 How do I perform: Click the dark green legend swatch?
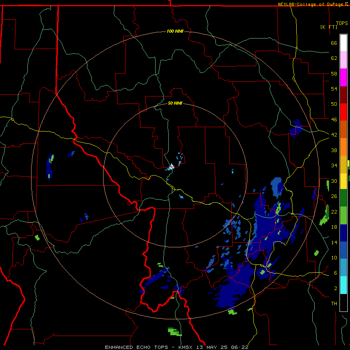(x=343, y=198)
